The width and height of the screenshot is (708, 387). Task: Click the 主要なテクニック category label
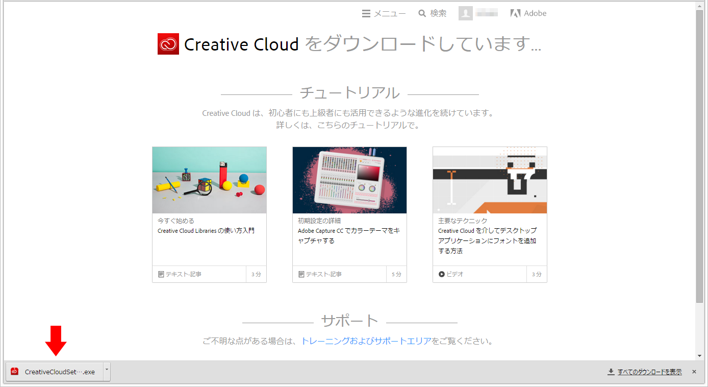coord(463,221)
